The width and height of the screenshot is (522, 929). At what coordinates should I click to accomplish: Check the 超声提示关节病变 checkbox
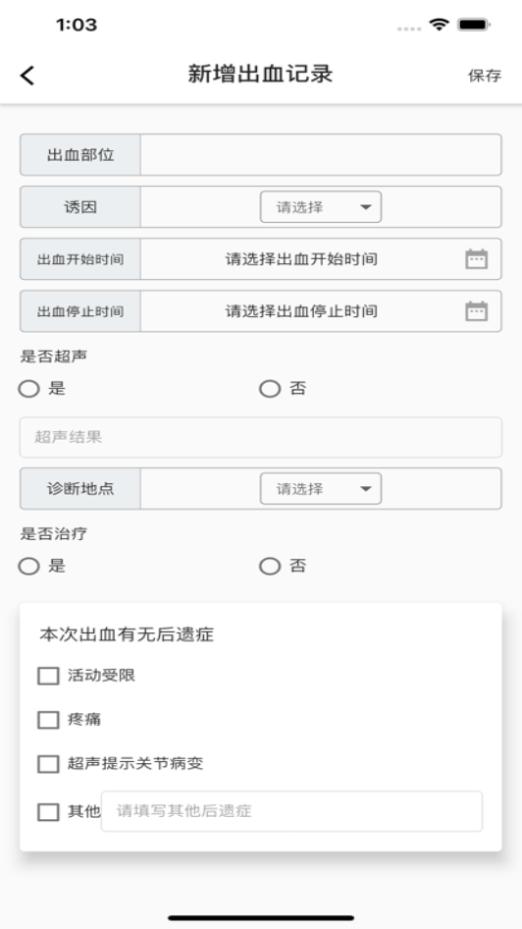48,764
